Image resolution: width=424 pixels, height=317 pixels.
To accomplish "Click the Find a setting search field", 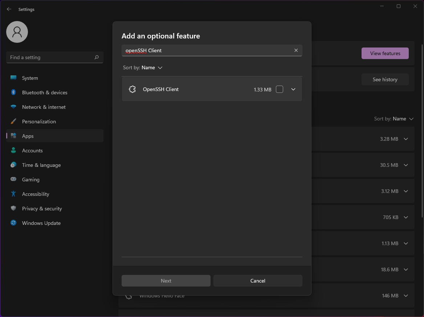I will pyautogui.click(x=54, y=57).
